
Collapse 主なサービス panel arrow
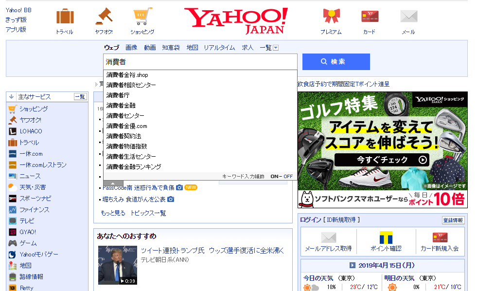coord(12,97)
